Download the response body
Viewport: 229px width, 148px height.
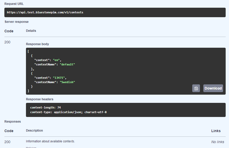pos(213,88)
